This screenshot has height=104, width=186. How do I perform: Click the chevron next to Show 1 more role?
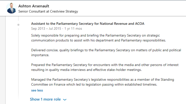[x=65, y=99]
